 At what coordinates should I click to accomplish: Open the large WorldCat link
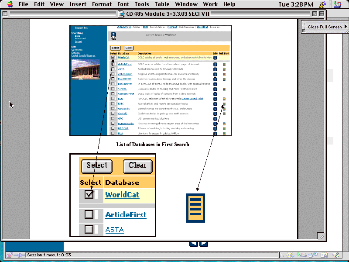click(122, 195)
